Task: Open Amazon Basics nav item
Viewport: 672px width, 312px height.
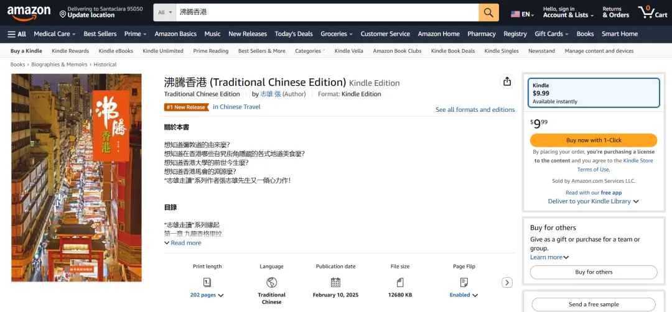Action: [175, 34]
